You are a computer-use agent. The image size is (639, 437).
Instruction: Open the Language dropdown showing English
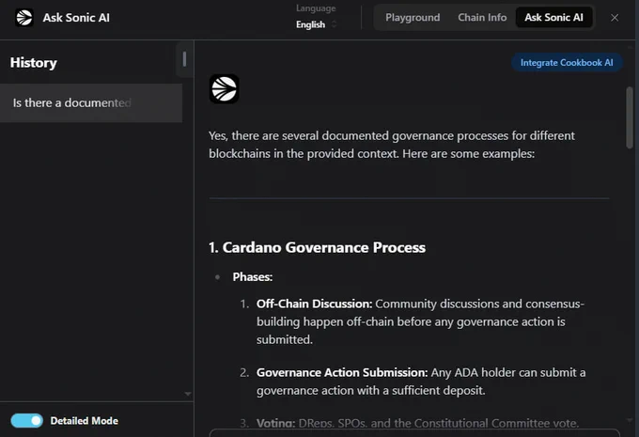tap(317, 24)
